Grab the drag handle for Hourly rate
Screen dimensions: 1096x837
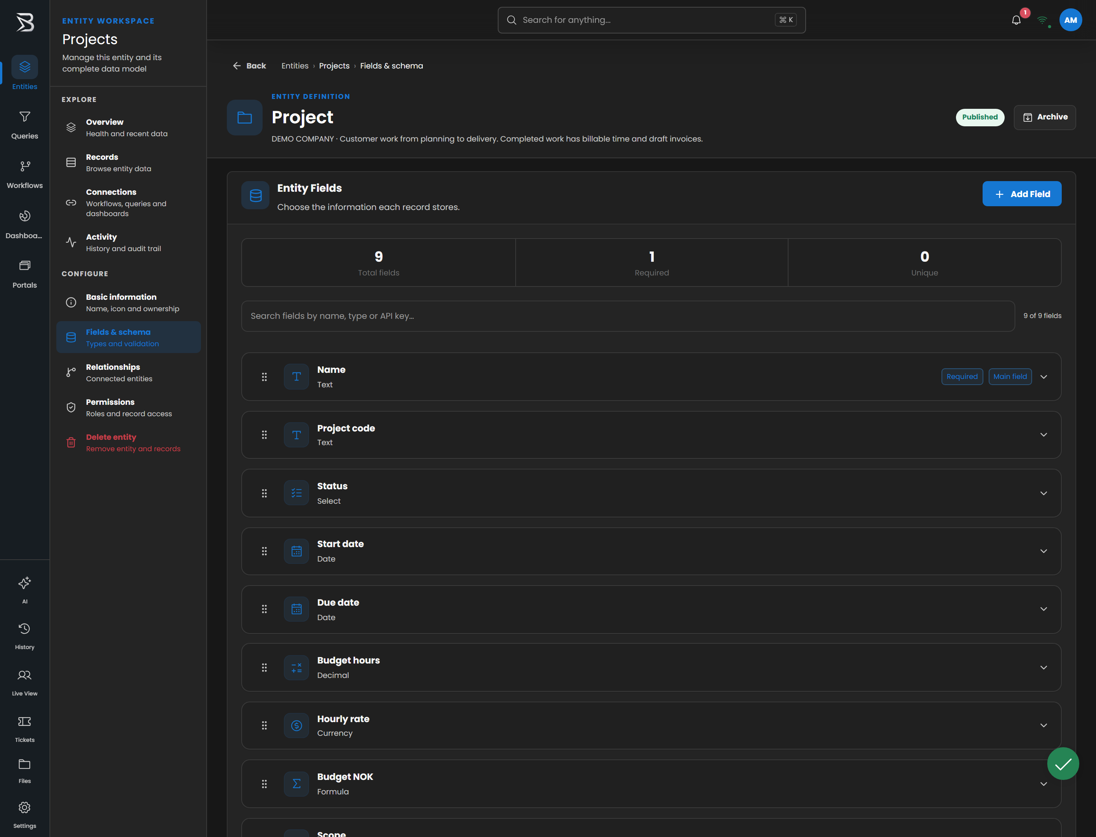click(x=264, y=726)
